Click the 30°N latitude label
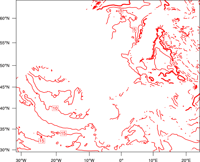The width and height of the screenshot is (200, 162). click(x=5, y=150)
